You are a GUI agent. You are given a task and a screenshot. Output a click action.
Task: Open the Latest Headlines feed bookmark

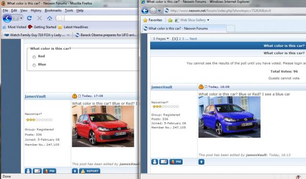pos(73,27)
